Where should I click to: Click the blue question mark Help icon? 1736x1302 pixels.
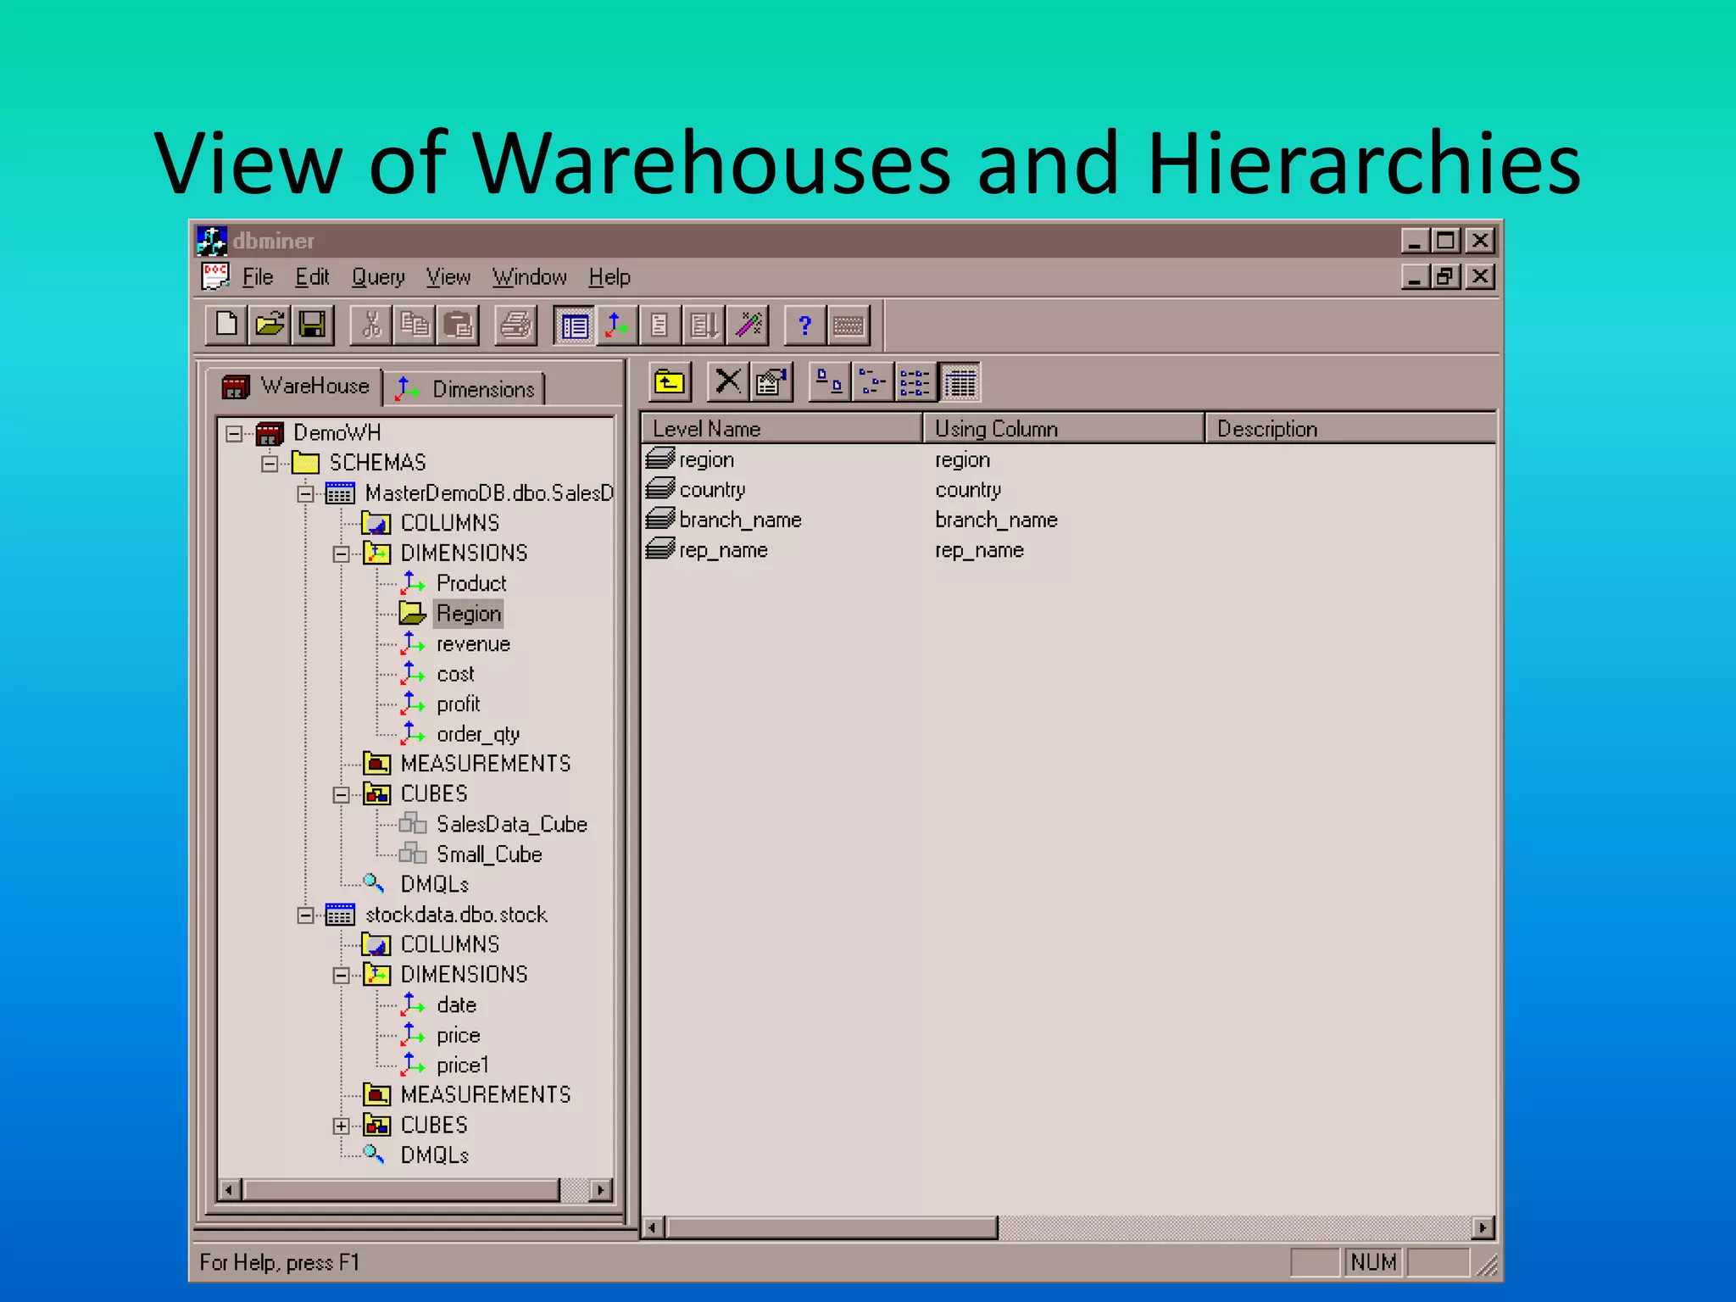(x=804, y=325)
